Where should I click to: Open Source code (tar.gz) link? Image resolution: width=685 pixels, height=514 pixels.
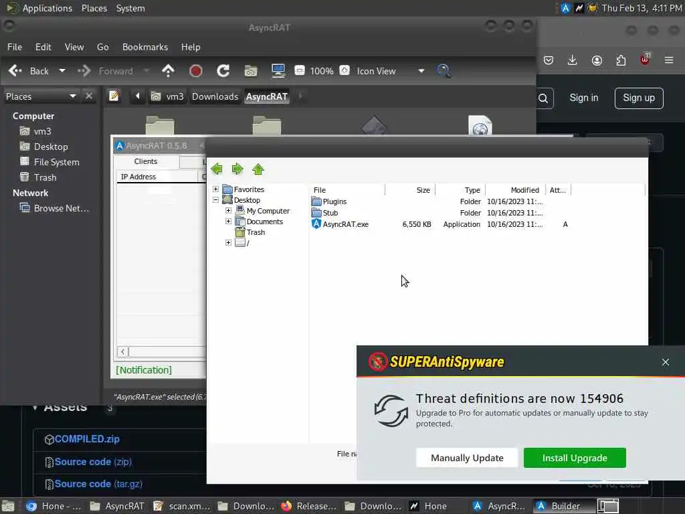(98, 484)
